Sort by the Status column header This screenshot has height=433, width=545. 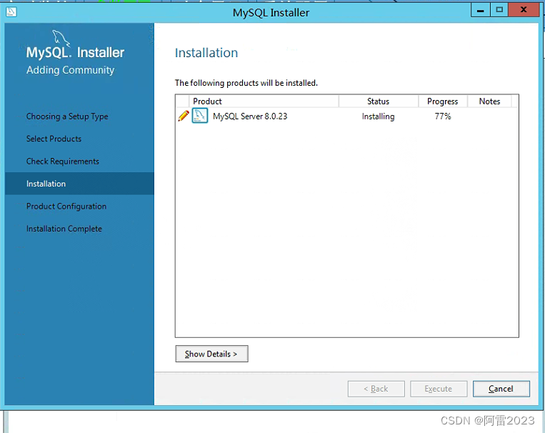378,101
